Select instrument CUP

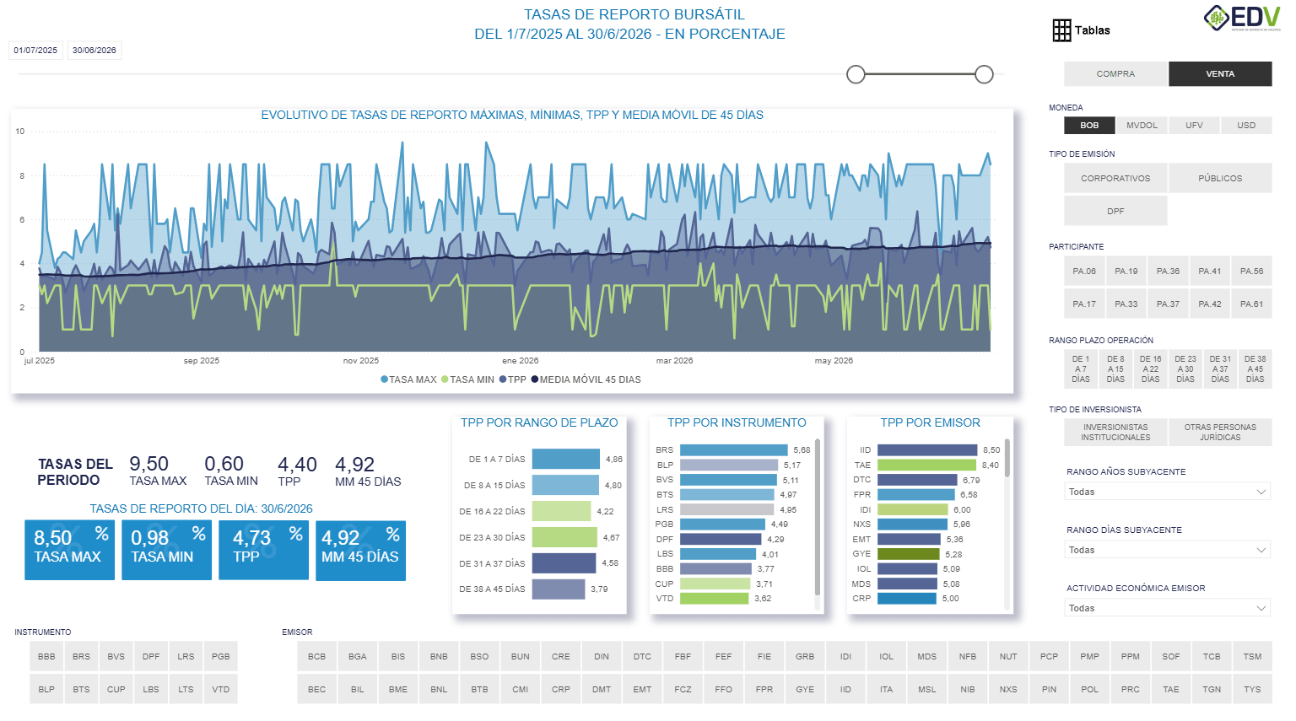coord(116,690)
